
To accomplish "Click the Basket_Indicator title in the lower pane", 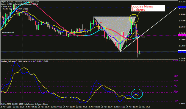I will pos(25,61).
